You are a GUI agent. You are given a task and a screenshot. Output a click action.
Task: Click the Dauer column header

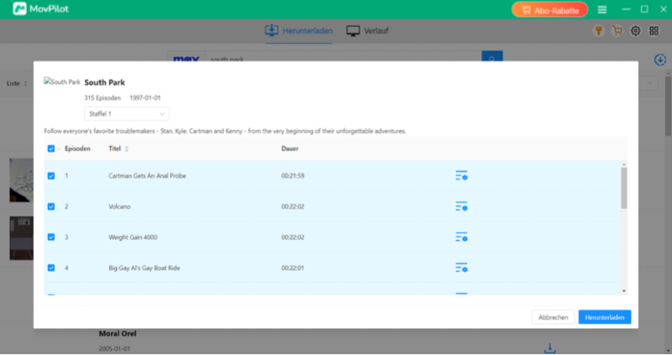290,149
